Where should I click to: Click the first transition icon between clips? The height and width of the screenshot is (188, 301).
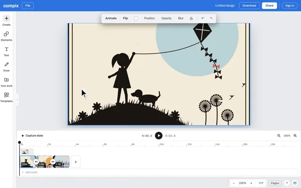(x=36, y=162)
